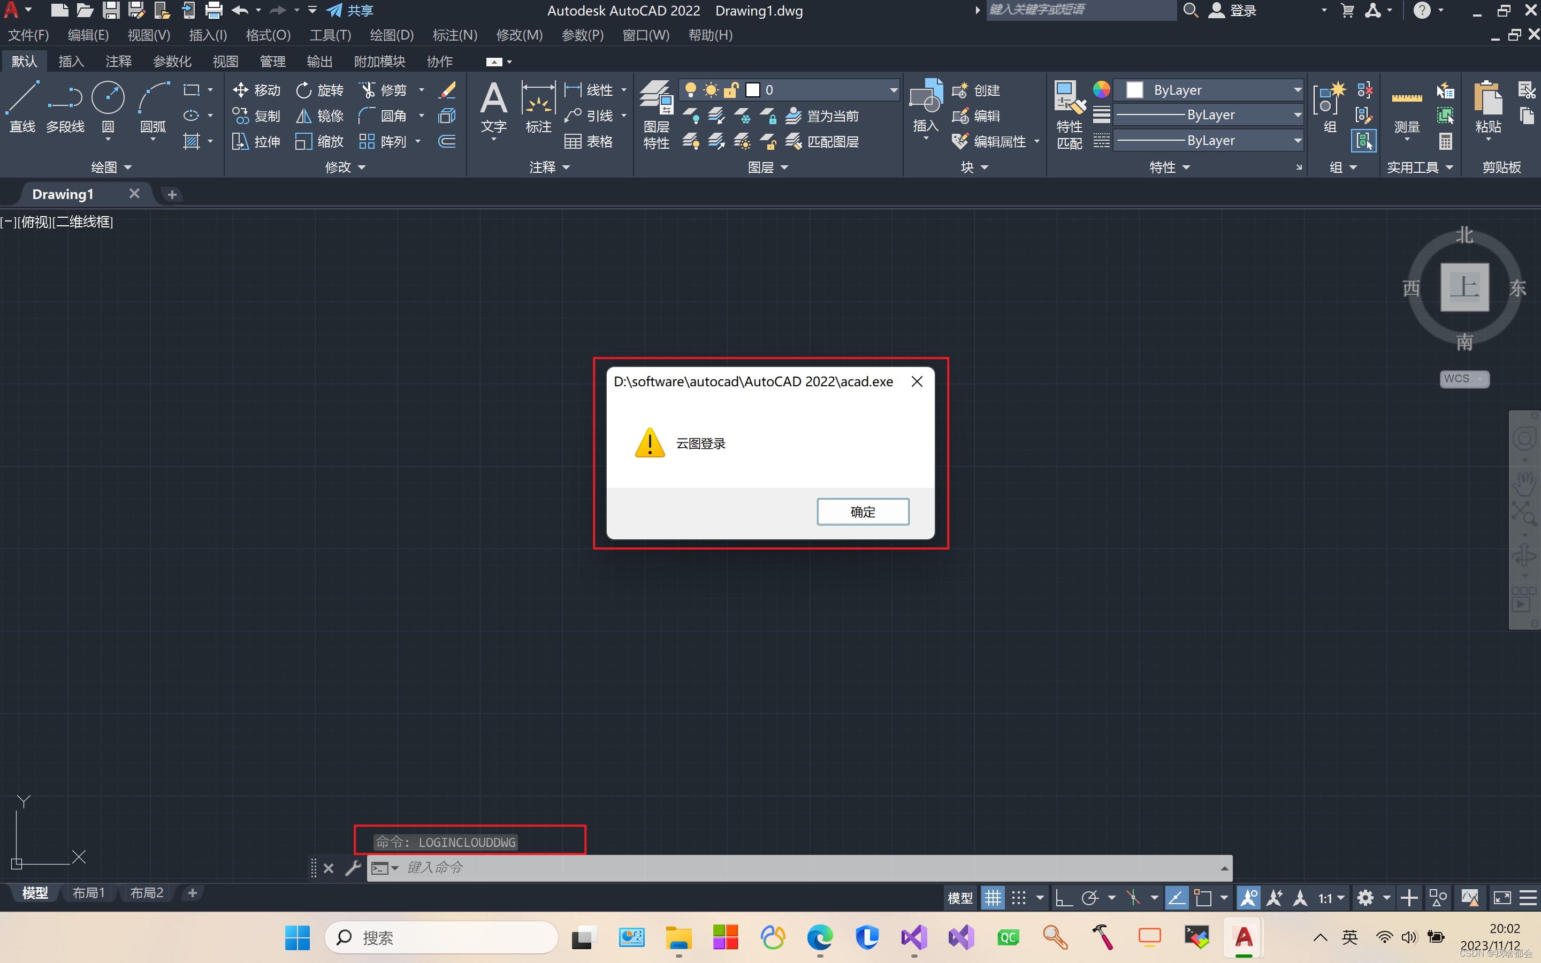1541x963 pixels.
Task: Select the Line drawing tool
Action: pyautogui.click(x=21, y=107)
